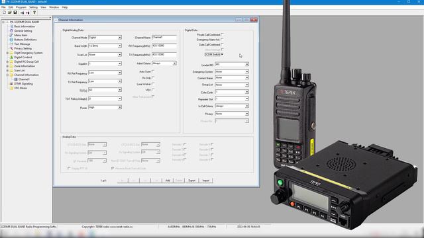424x238 pixels.
Task: Expand the Digital RX Group Call node
Action: point(7,61)
